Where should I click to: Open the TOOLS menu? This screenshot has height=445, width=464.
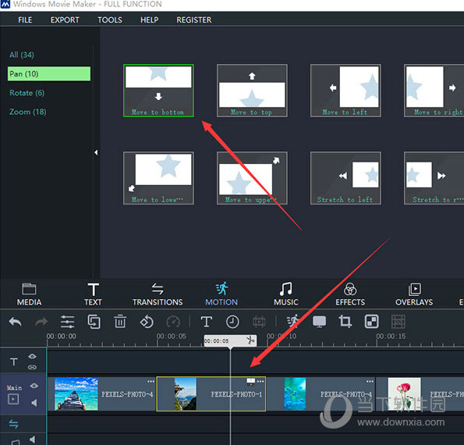point(110,20)
